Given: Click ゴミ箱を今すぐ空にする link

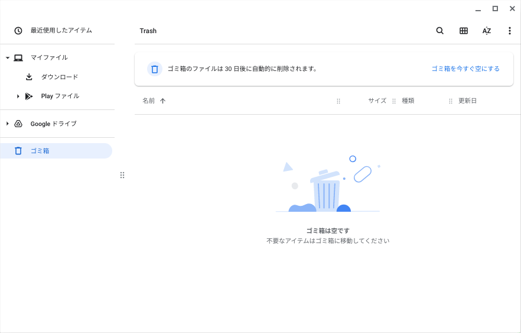Looking at the screenshot, I should (x=465, y=69).
